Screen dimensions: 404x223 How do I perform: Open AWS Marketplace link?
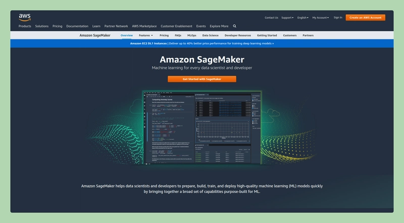[x=144, y=26]
